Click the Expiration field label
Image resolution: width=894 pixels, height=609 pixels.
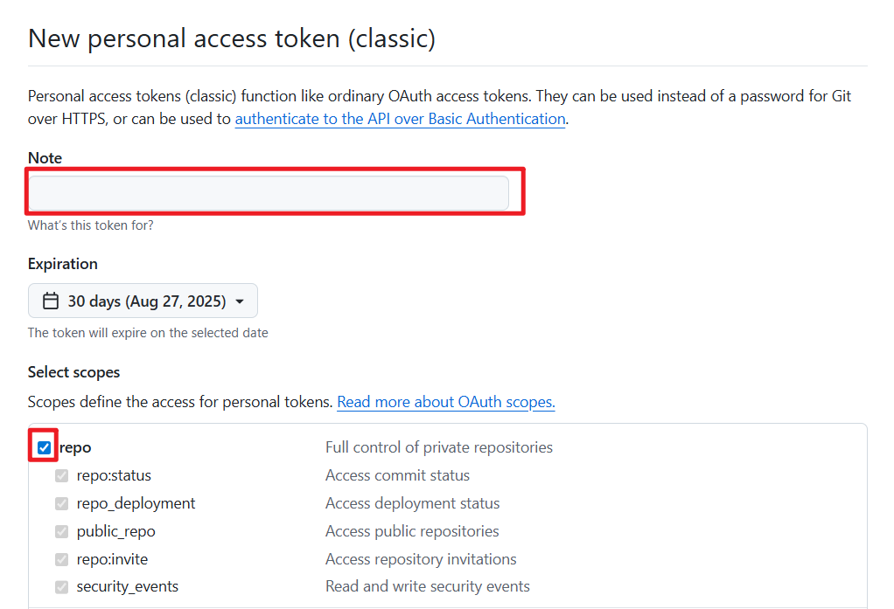coord(63,264)
